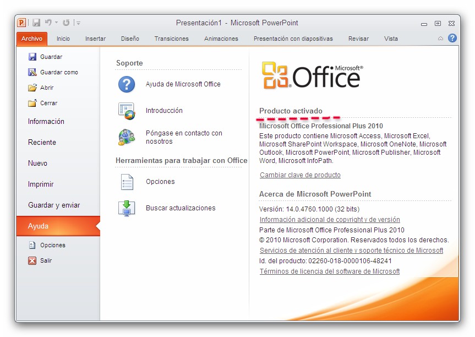Click Ayuda de Microsoft Office label

click(x=183, y=84)
